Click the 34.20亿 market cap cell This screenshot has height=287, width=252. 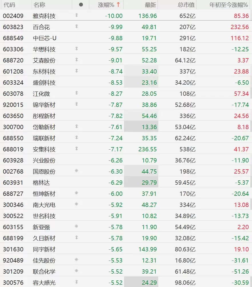pyautogui.click(x=185, y=83)
